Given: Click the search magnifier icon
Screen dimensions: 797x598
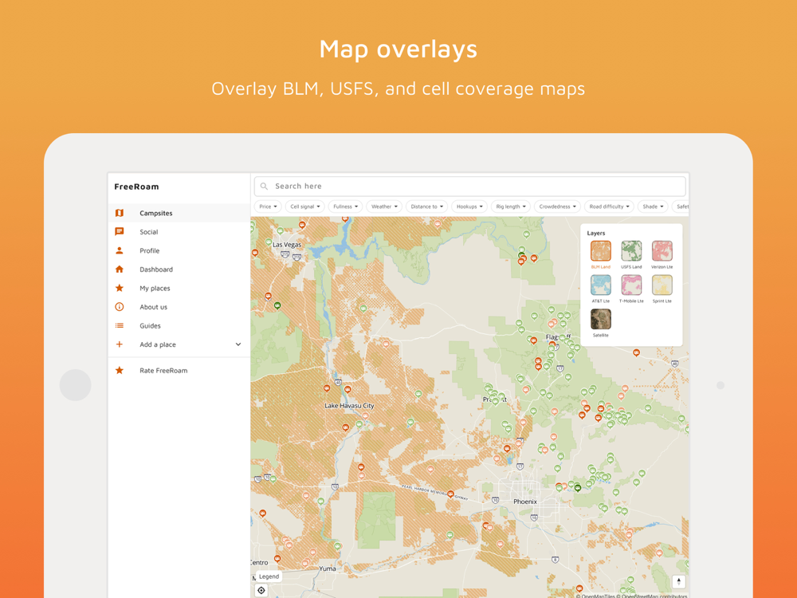Looking at the screenshot, I should (x=265, y=187).
